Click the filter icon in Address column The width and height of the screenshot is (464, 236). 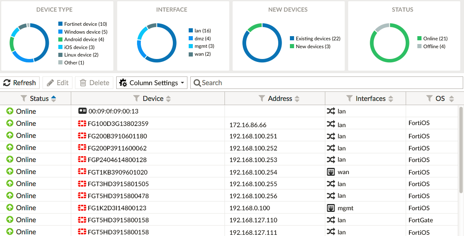262,98
